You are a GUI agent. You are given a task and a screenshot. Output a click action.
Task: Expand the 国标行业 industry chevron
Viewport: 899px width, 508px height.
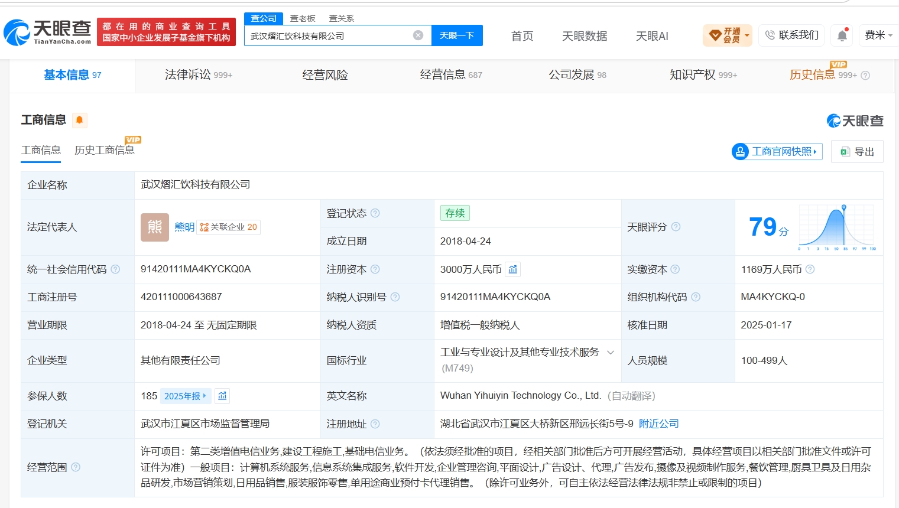tap(611, 353)
